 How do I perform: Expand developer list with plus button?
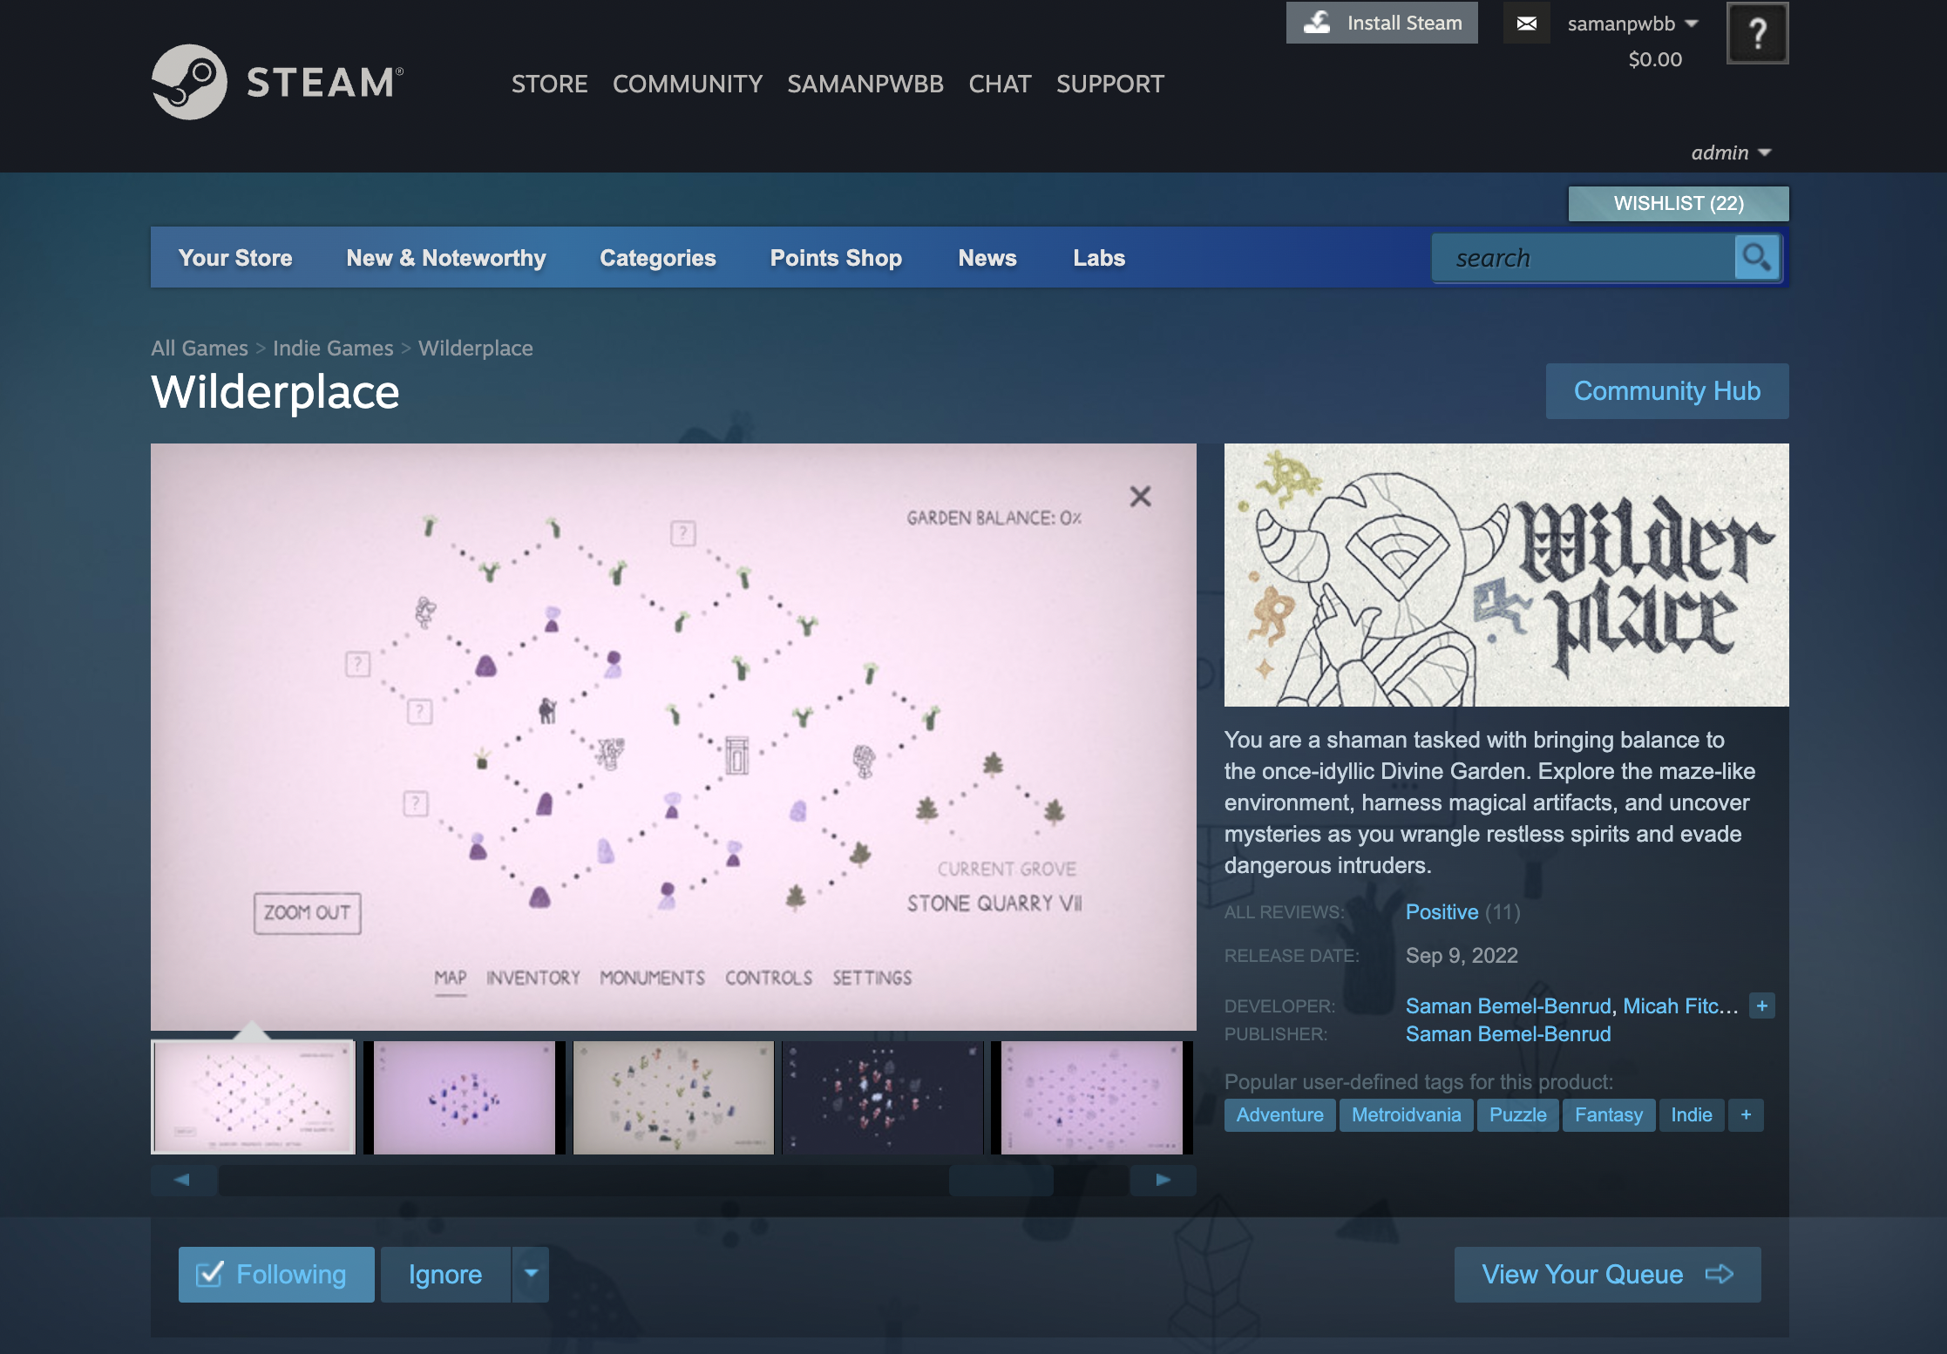(x=1761, y=1005)
